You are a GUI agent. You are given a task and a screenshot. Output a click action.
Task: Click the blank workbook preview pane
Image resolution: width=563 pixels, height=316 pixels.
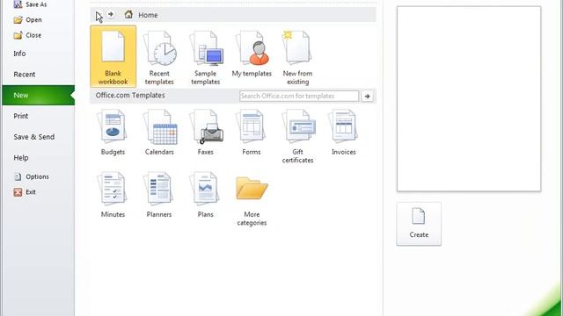click(x=469, y=99)
